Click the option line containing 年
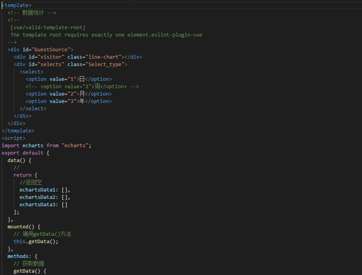 (69, 101)
